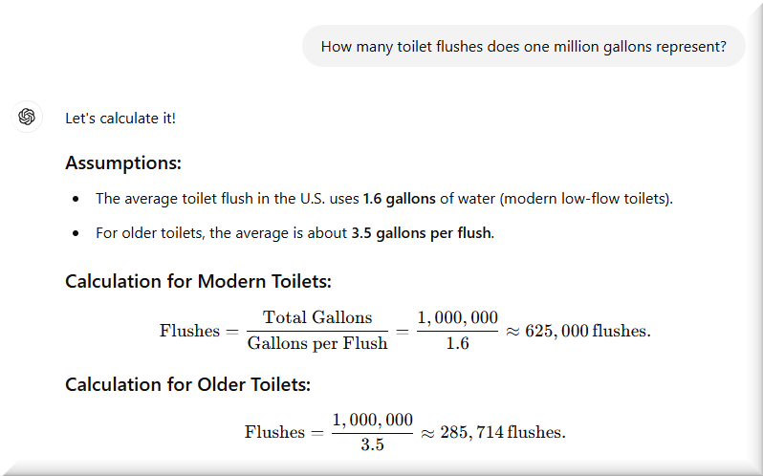
Task: Click "Gallons per Flush" in the formula denominator
Action: 317,343
